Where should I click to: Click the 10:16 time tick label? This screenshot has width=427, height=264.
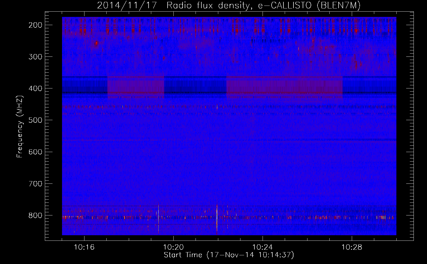[84, 247]
